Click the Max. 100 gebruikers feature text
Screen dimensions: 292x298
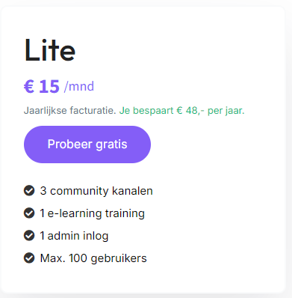pos(93,258)
